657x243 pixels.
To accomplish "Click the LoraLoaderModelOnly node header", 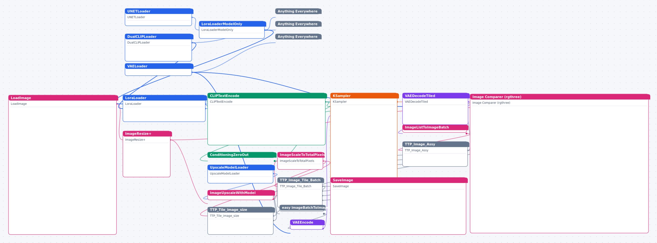I will 232,24.
